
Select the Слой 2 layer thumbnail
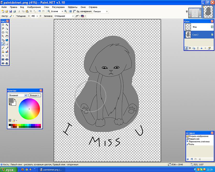pos(188,35)
